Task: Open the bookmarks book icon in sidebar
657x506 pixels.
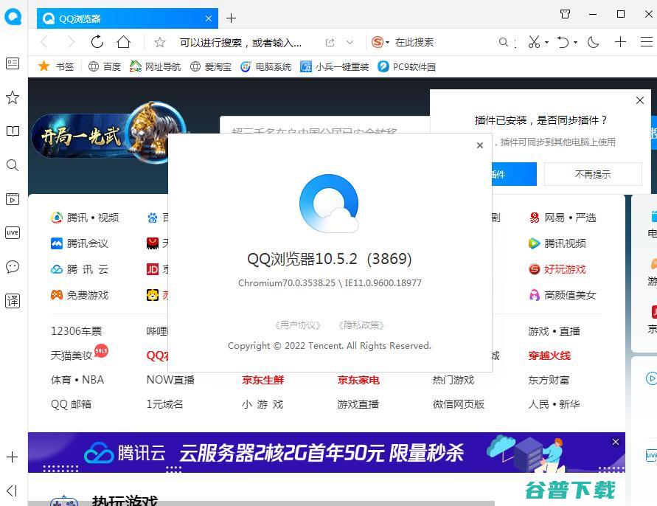Action: pos(12,131)
